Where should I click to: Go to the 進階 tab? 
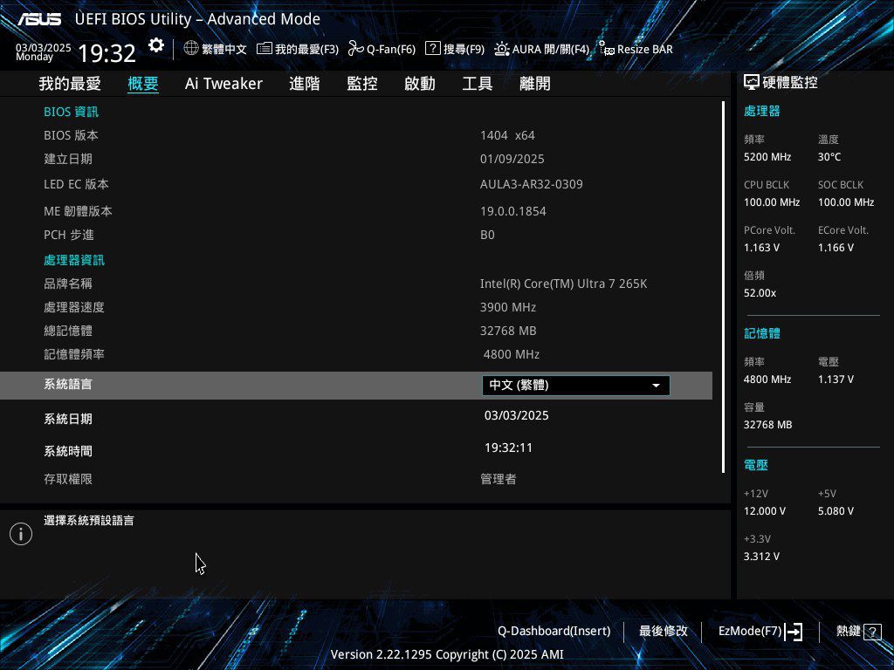tap(305, 84)
